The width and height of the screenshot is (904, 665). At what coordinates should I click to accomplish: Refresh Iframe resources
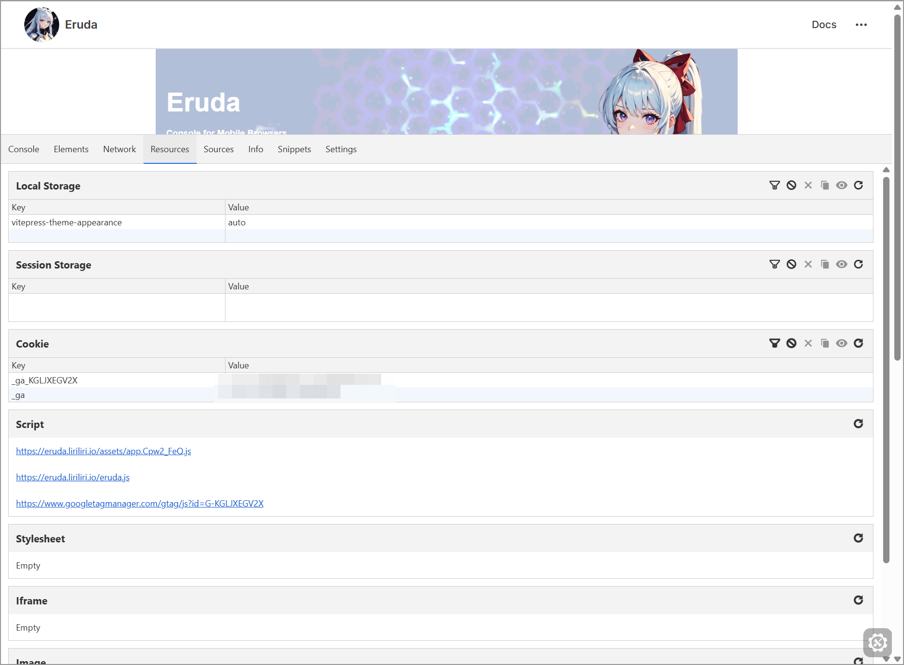858,600
